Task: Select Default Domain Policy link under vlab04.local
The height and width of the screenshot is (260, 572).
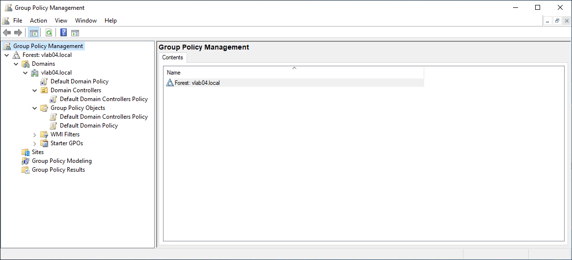Action: coord(79,81)
